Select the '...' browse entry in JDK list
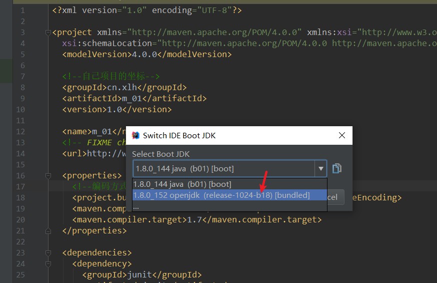Viewport: 437px width, 283px height. pyautogui.click(x=229, y=207)
